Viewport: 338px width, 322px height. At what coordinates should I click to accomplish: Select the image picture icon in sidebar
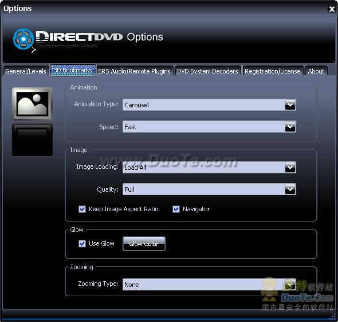click(32, 103)
